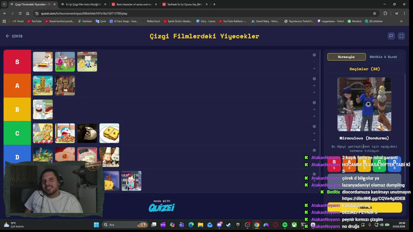The image size is (413, 232).
Task: Click the quizei.com address bar
Action: [205, 13]
